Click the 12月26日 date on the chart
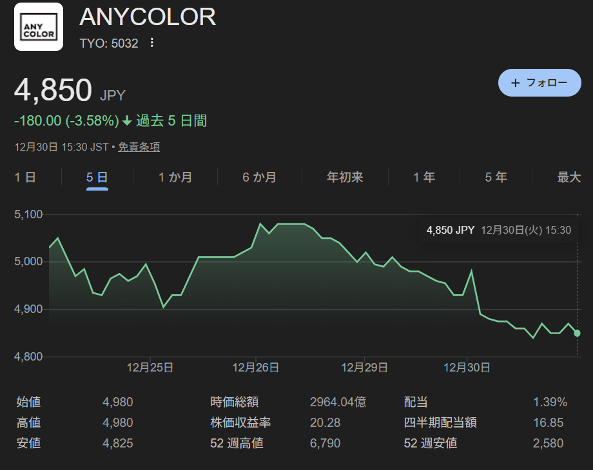The height and width of the screenshot is (470, 593). [256, 368]
